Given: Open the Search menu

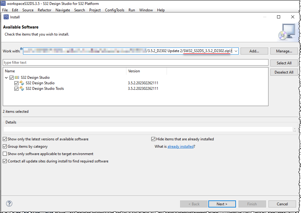Looking at the screenshot, I should click(79, 10).
